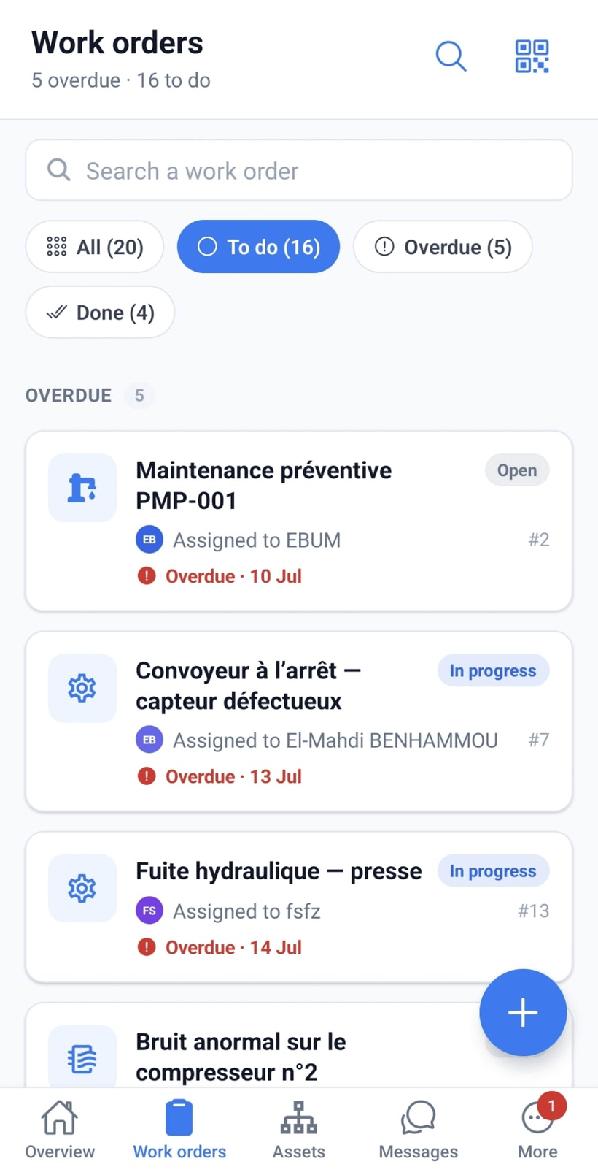Click the faucet icon on PMP-001 card
This screenshot has width=598, height=1175.
tap(82, 488)
